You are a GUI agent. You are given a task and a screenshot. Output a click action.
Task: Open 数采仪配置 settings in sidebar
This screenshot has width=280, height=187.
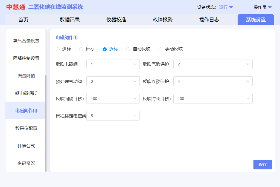[26, 128]
